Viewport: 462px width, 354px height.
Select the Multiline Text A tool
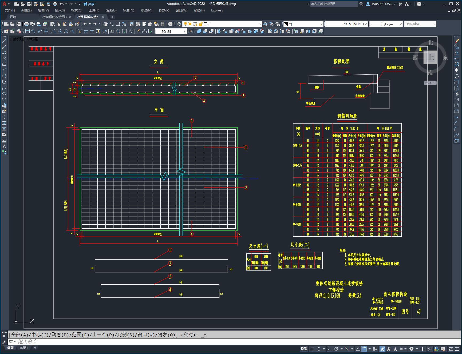(x=4, y=146)
